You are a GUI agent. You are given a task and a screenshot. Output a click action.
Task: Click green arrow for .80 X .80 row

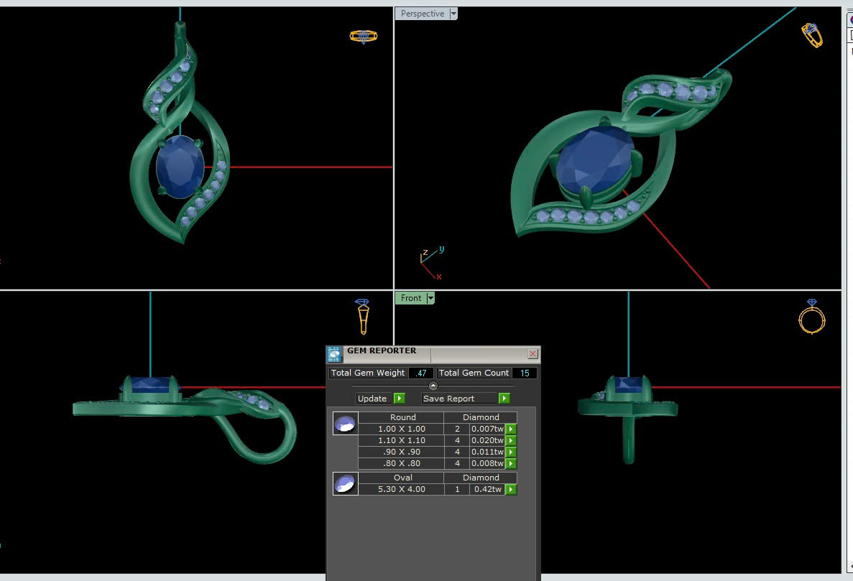click(511, 464)
